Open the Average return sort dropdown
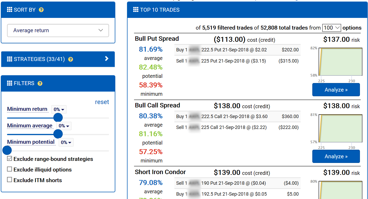Image resolution: width=368 pixels, height=199 pixels. pos(58,30)
